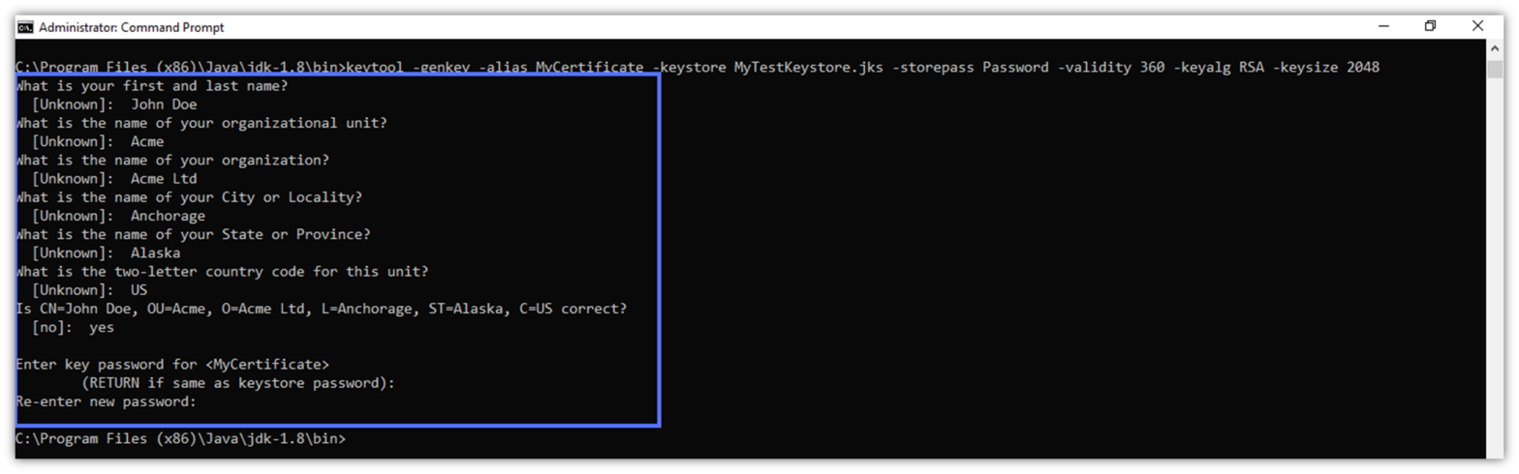Click the 'Re-enter new password:' prompt

pos(107,401)
